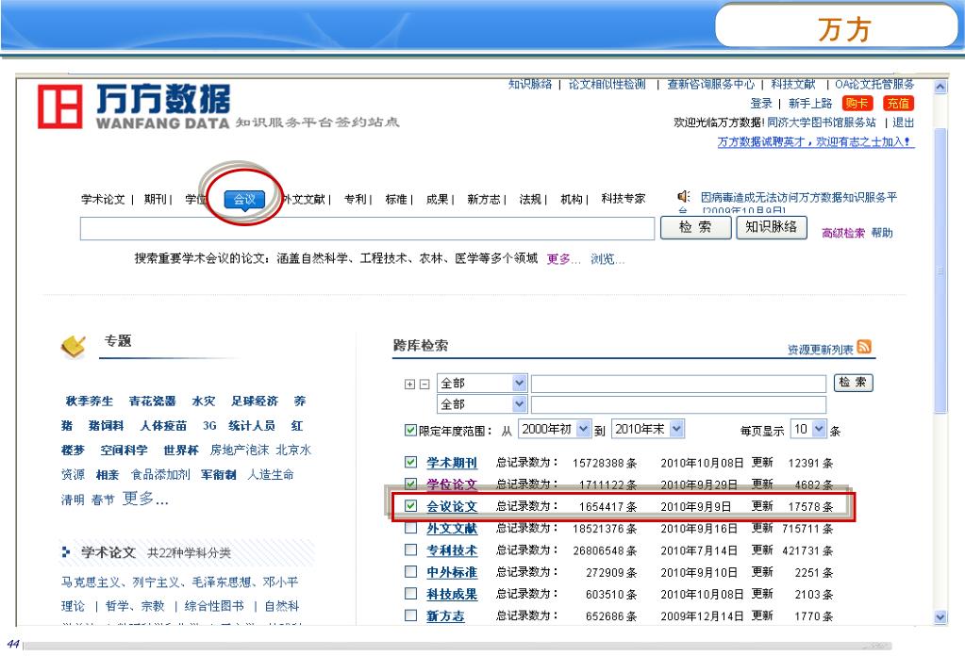Switch to the 期刊 search tab
Image resolution: width=965 pixels, height=656 pixels.
point(155,199)
